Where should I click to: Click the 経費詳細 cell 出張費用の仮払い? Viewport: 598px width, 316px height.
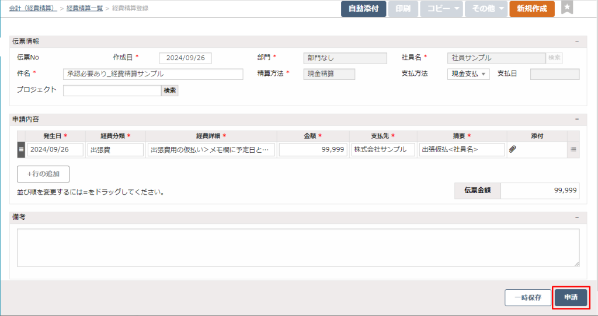tap(211, 150)
